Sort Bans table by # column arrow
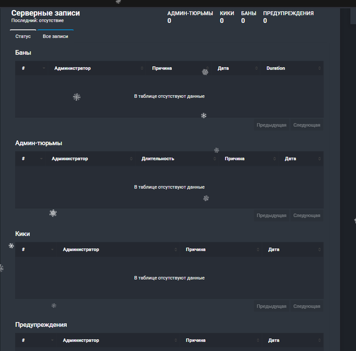This screenshot has height=351, width=356. point(44,68)
